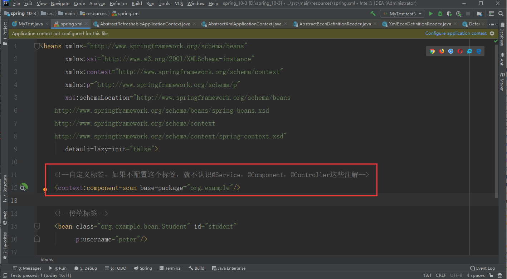Toggle the Favorites tool window
This screenshot has height=279, width=507.
click(5, 246)
